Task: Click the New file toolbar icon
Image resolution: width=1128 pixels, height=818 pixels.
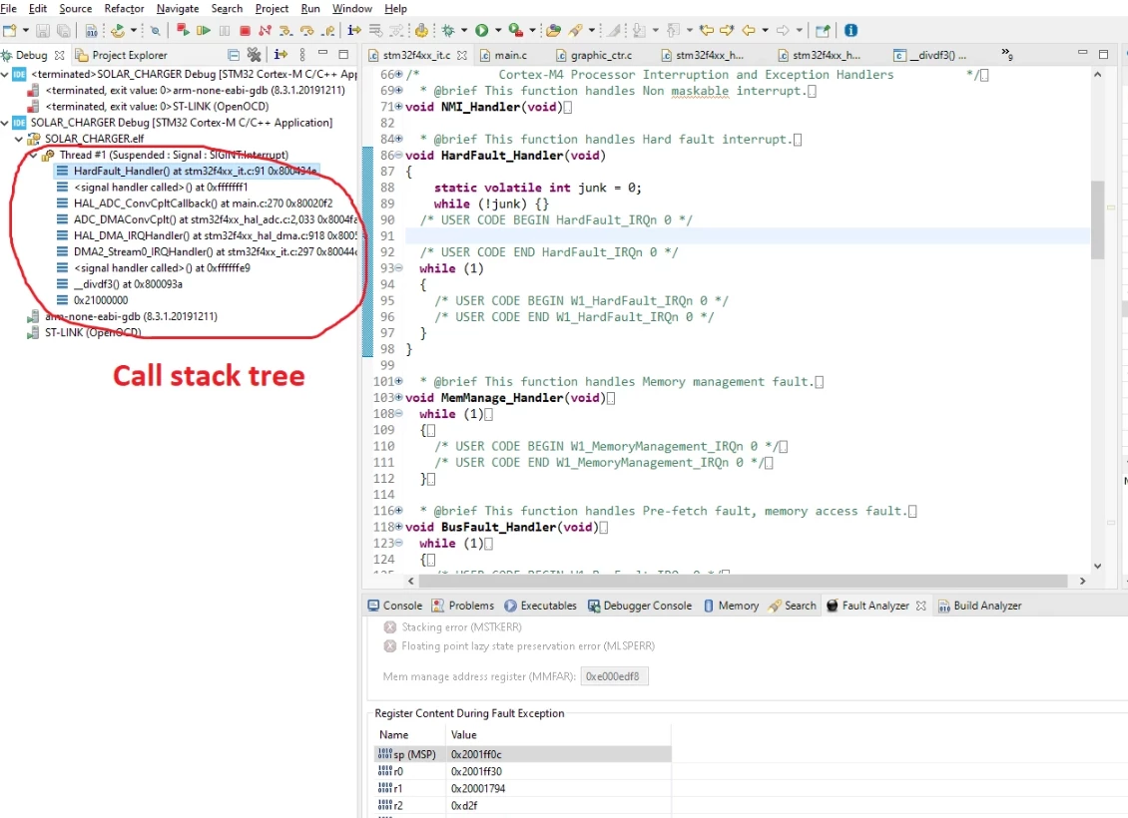Action: [x=9, y=30]
